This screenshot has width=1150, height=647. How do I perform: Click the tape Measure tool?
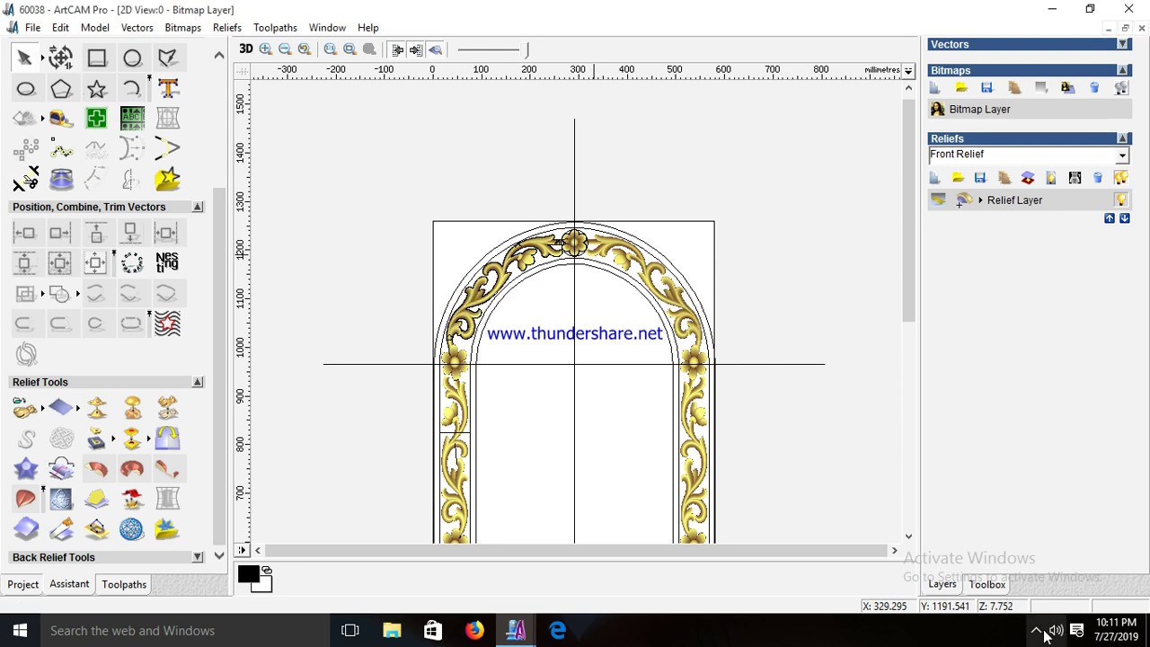pyautogui.click(x=61, y=119)
